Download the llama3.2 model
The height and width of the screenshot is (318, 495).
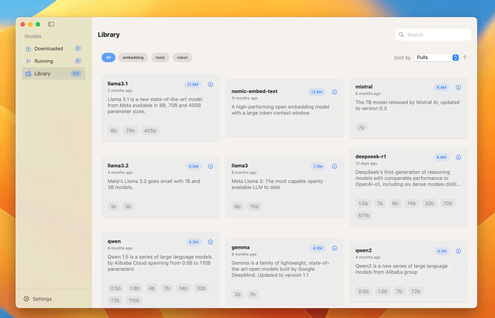[210, 166]
